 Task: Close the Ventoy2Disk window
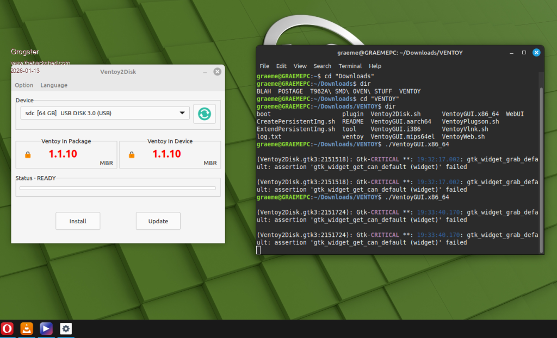(x=217, y=72)
